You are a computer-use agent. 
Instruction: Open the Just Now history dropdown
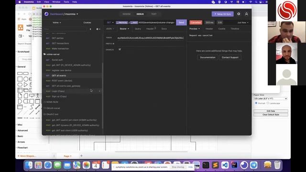[243, 22]
